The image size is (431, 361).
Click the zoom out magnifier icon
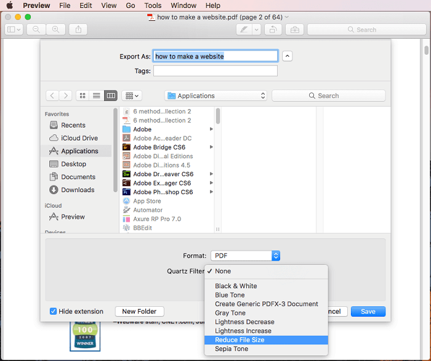36,30
